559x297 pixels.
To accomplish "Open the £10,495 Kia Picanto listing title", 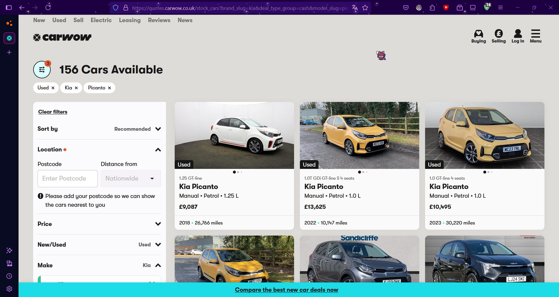I will (449, 187).
